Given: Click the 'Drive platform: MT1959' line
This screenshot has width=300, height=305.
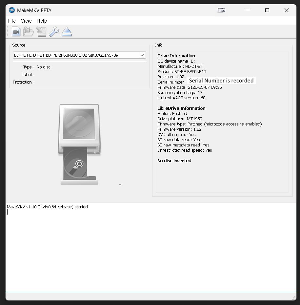Looking at the screenshot, I should click(180, 119).
